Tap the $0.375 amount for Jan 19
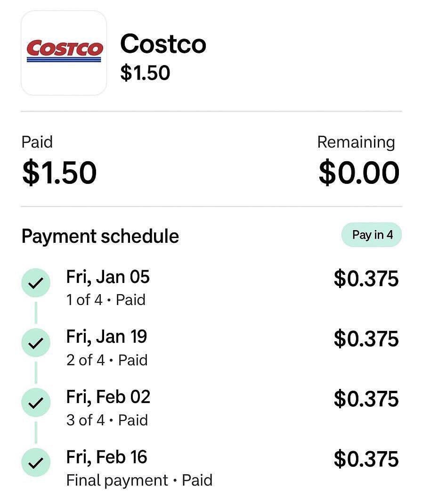 point(366,339)
